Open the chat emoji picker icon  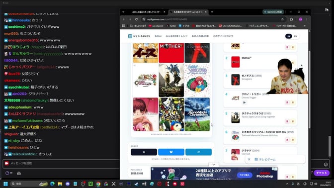[x=326, y=164]
